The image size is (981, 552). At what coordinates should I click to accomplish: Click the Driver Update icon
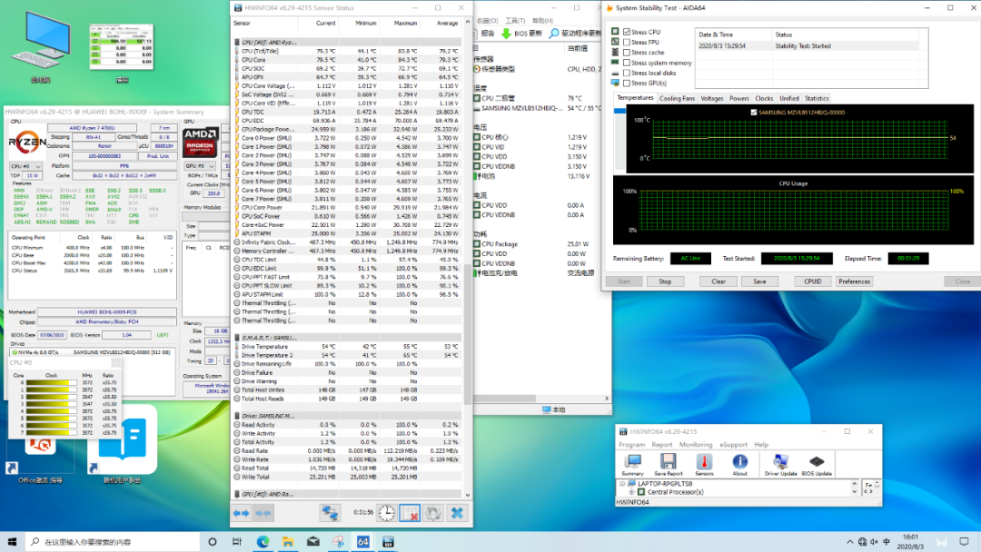point(780,463)
